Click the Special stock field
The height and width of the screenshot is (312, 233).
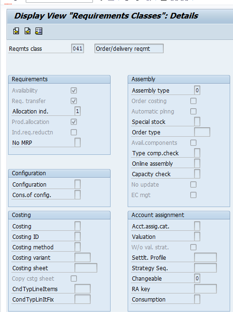pos(197,122)
